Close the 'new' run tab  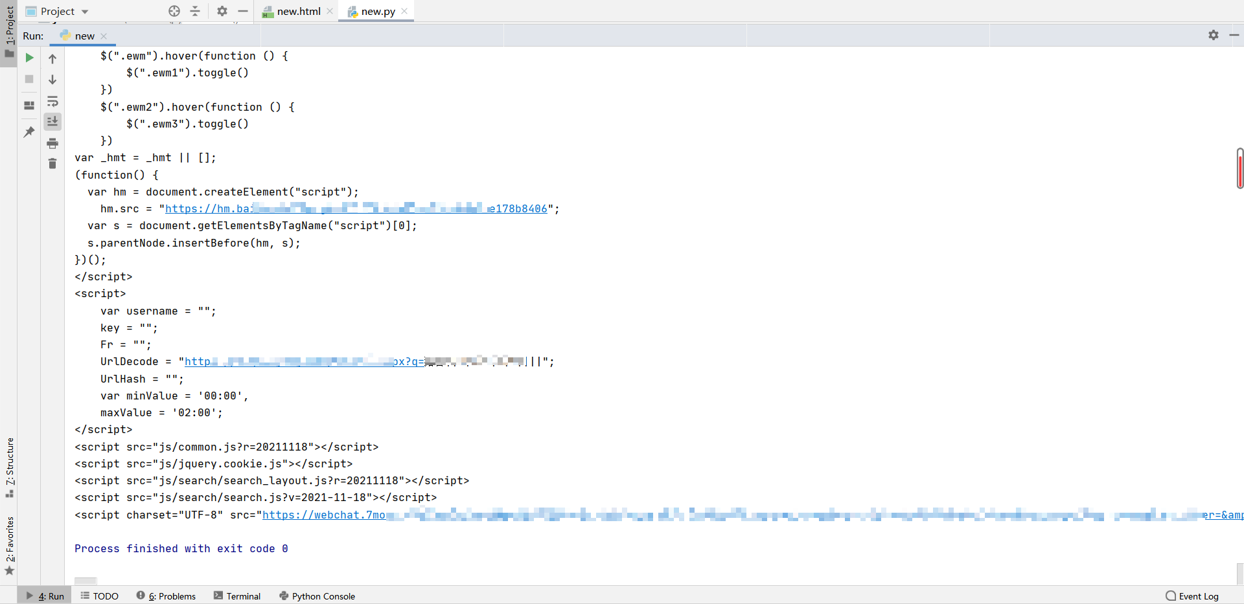tap(104, 36)
